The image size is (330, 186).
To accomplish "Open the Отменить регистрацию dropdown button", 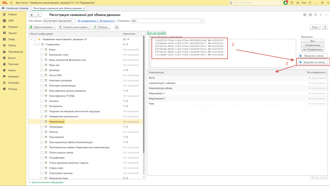I will pos(74,27).
